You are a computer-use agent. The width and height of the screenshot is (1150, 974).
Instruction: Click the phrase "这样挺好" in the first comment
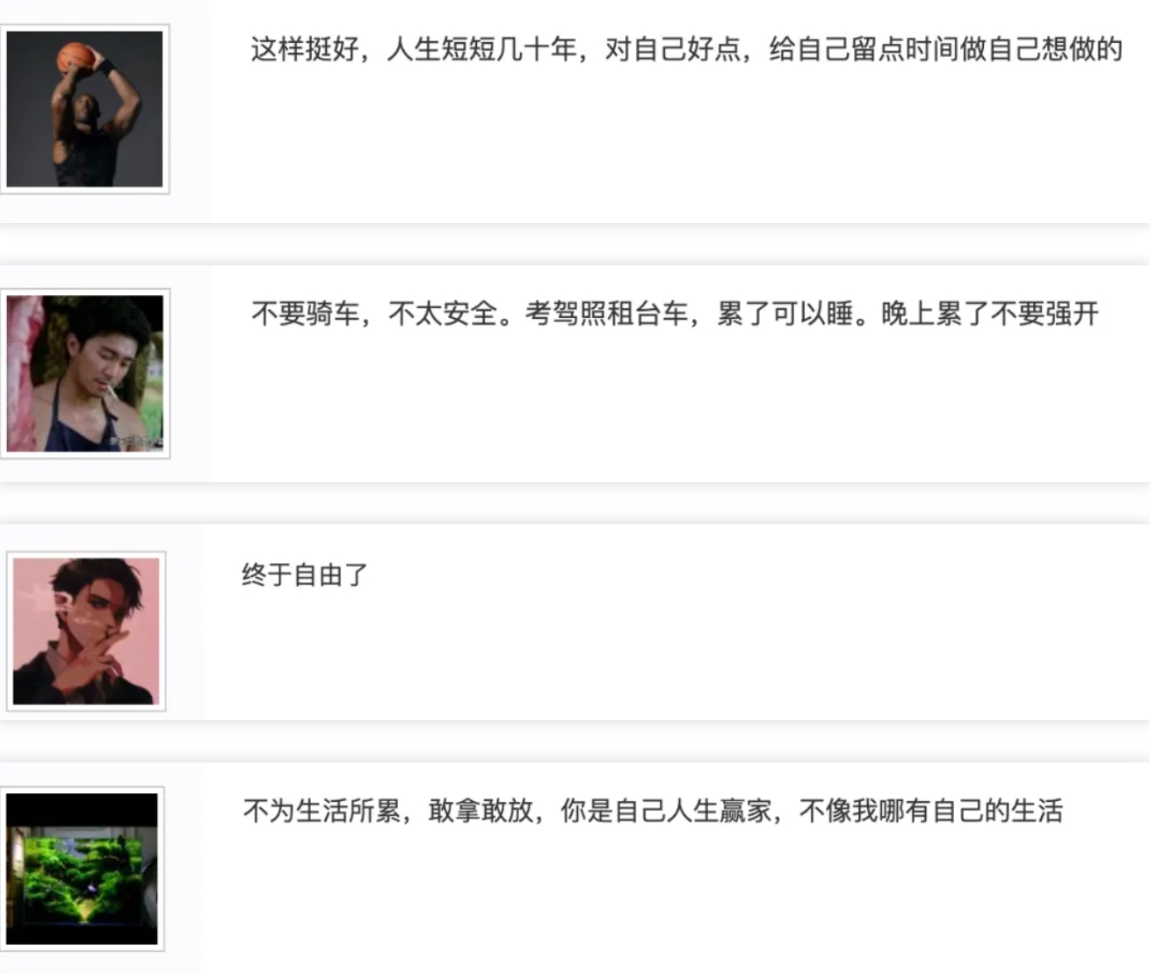305,49
